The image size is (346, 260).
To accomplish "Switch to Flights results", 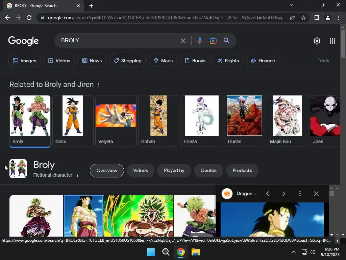I will 228,61.
